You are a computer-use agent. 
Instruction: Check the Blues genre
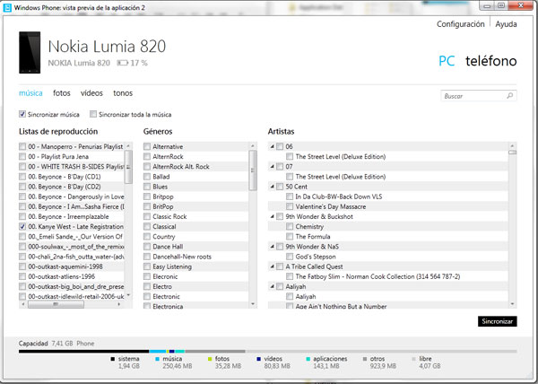[147, 187]
